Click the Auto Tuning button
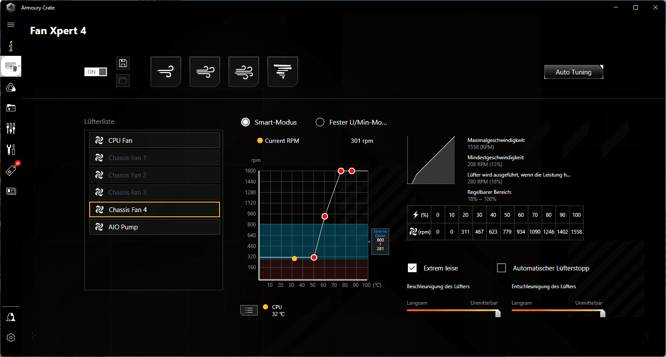Screen dimensions: 666x357 coord(574,72)
